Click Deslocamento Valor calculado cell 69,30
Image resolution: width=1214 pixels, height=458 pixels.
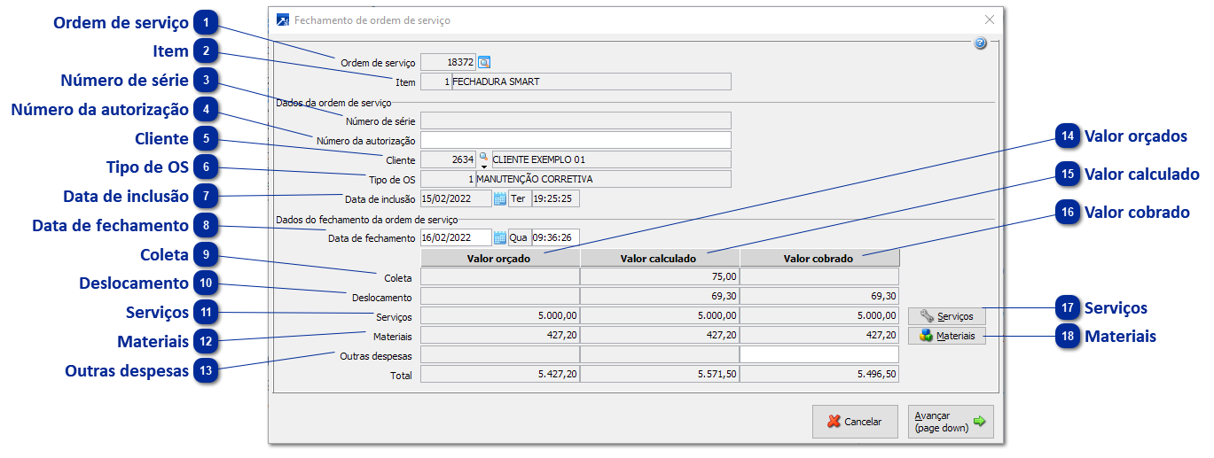(x=660, y=296)
